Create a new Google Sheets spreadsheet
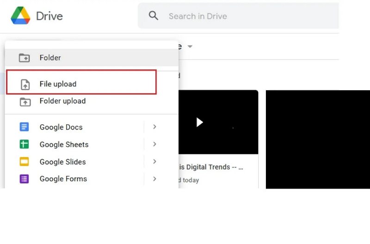Screen dimensions: 370x244 pos(74,144)
